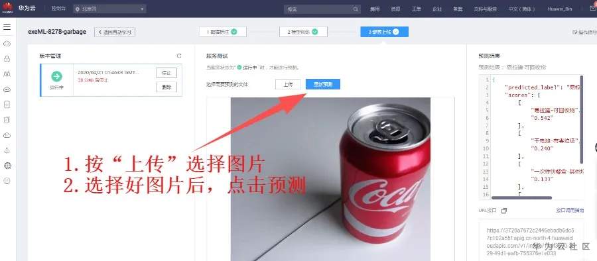Click the horizontal scrollbar of JSON result
Viewport: 597px width, 261px height.
coord(521,198)
